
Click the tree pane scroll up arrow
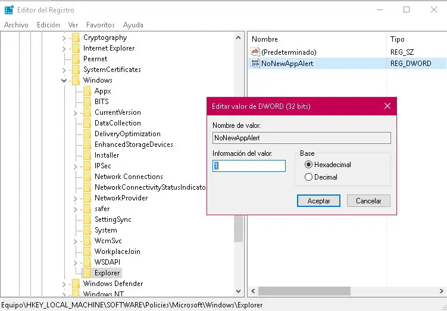238,37
